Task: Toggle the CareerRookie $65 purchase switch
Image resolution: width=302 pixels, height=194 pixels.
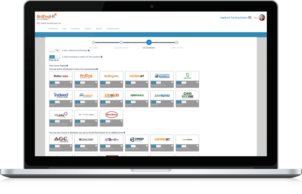Action: point(181,146)
